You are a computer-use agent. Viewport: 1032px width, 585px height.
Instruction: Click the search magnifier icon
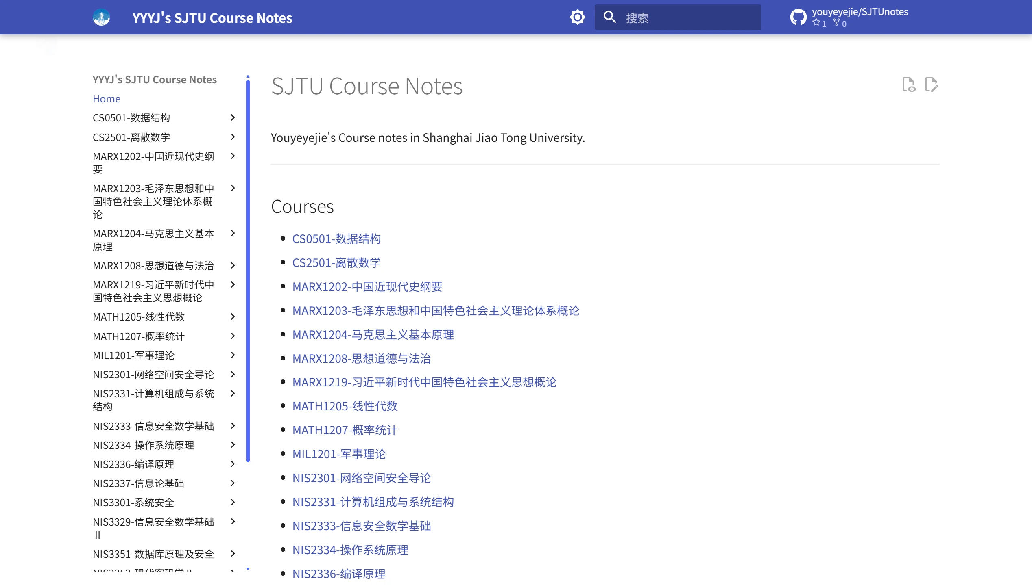609,17
